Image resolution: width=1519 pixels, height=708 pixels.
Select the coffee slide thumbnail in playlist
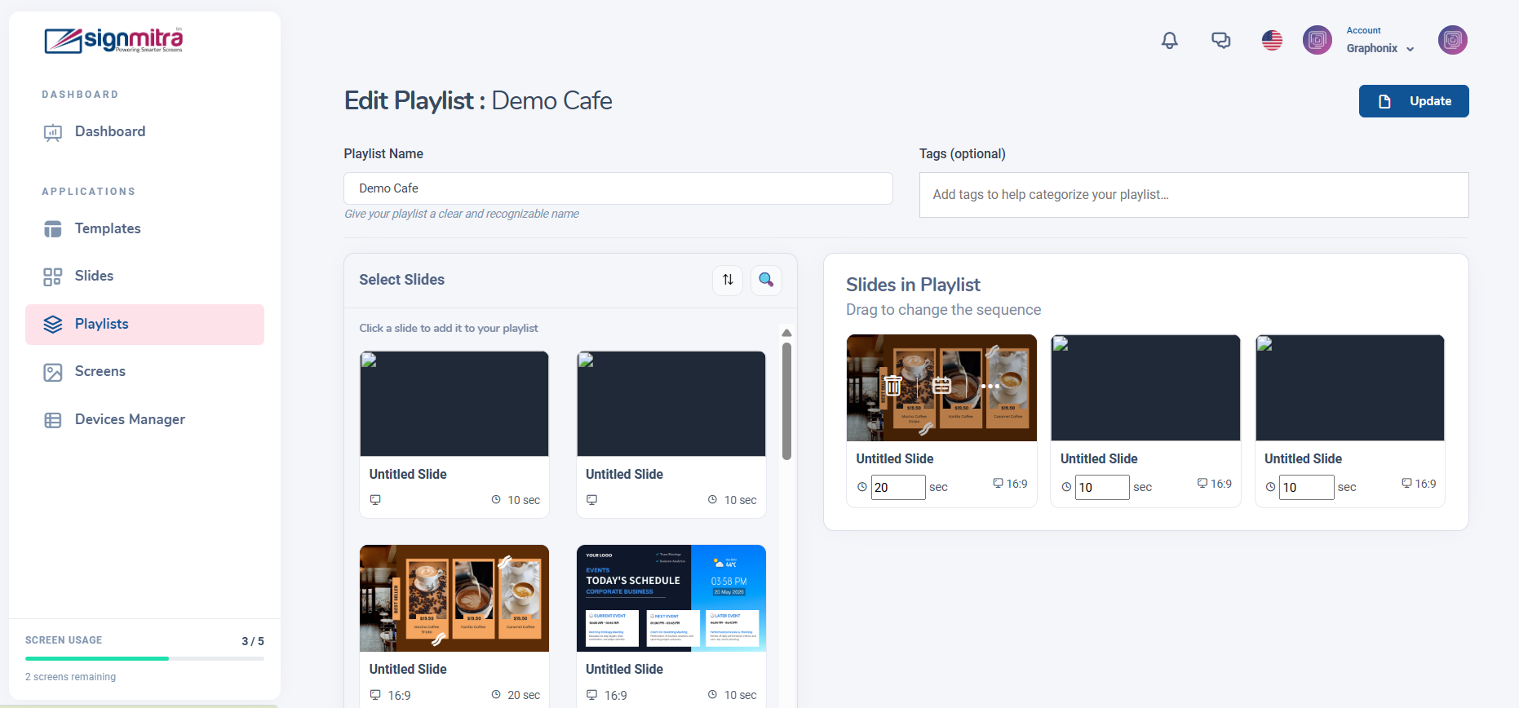tap(941, 388)
